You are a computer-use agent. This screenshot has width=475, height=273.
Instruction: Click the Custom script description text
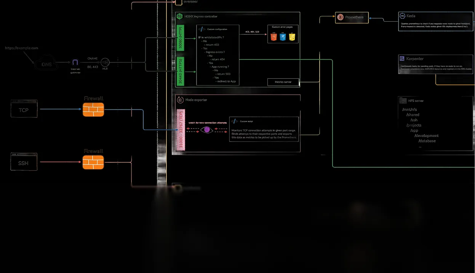point(264,135)
